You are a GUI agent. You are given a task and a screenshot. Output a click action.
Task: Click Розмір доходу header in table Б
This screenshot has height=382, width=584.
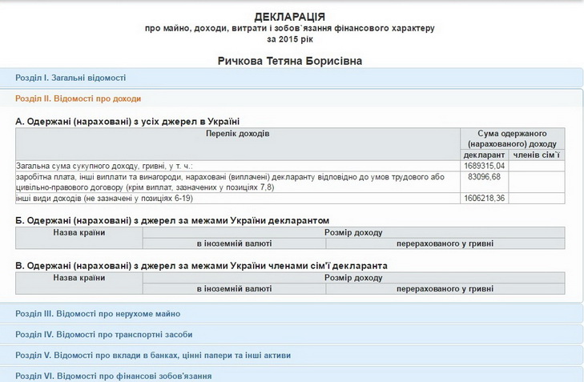[x=353, y=233]
